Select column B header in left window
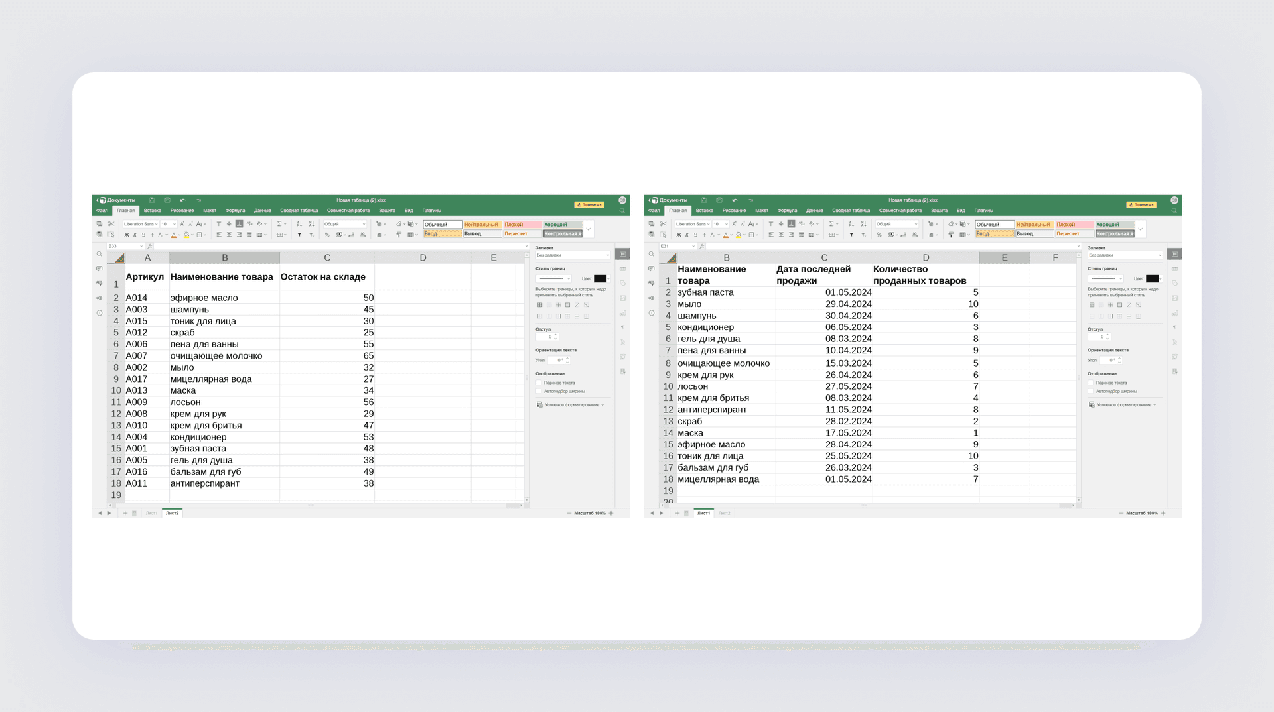Image resolution: width=1274 pixels, height=712 pixels. [224, 258]
